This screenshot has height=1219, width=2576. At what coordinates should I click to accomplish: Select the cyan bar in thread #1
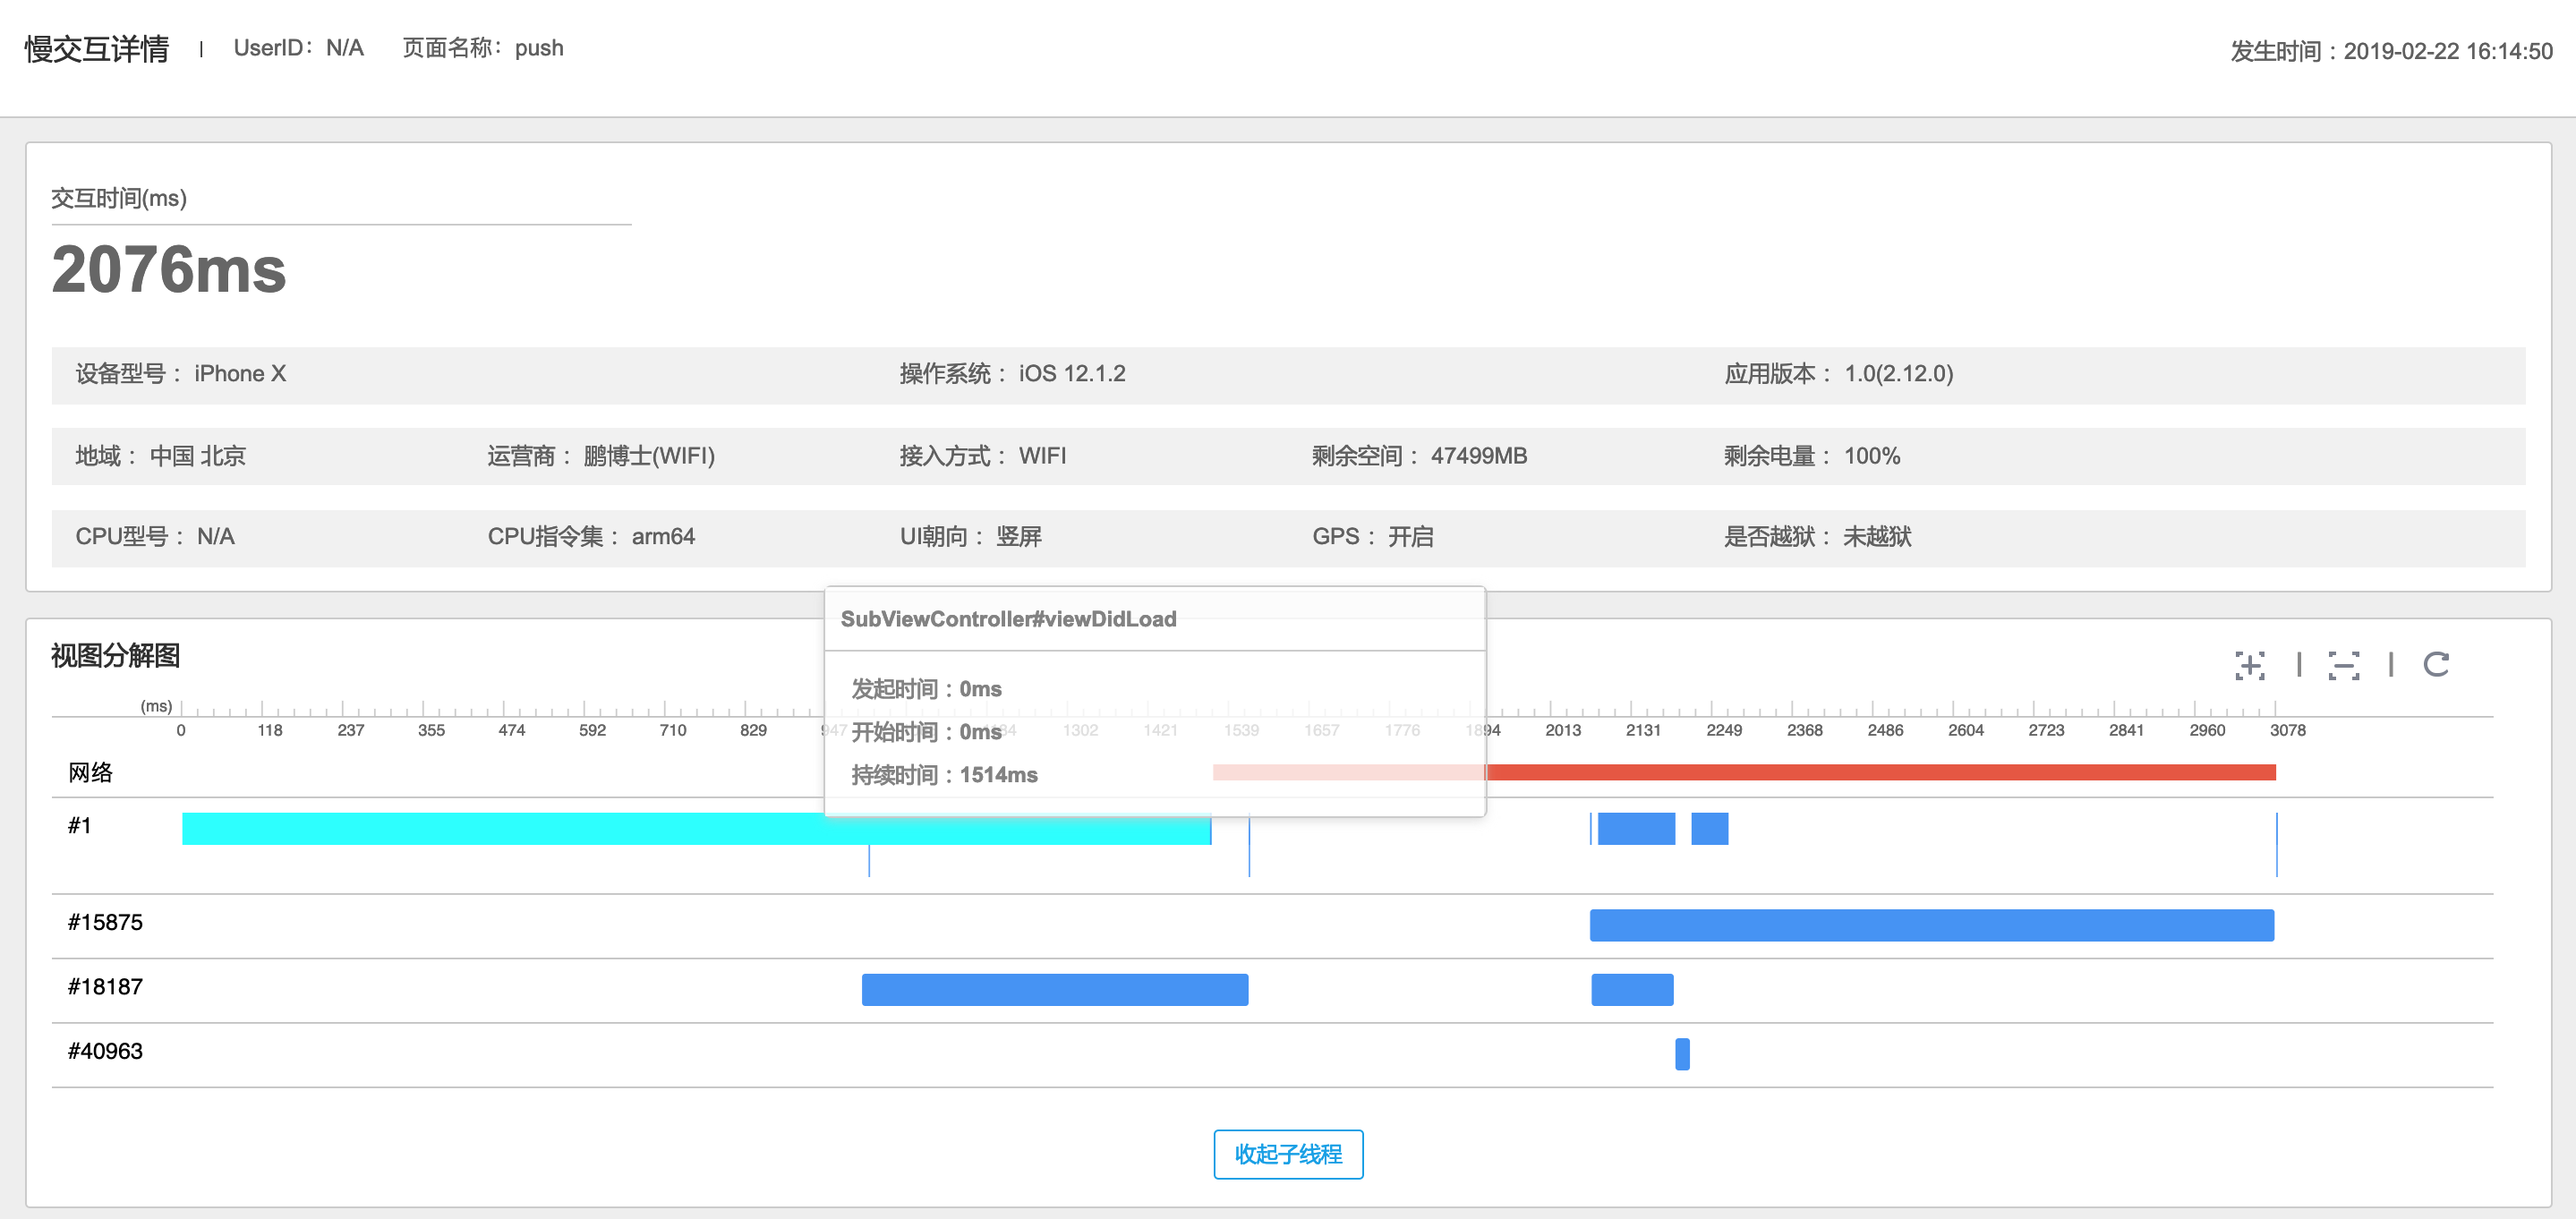696,829
